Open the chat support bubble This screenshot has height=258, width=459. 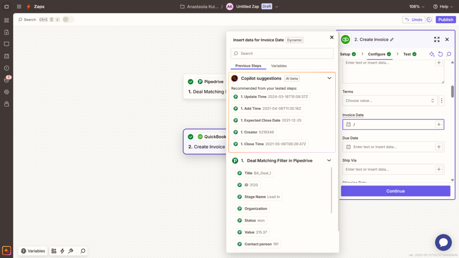tap(443, 242)
